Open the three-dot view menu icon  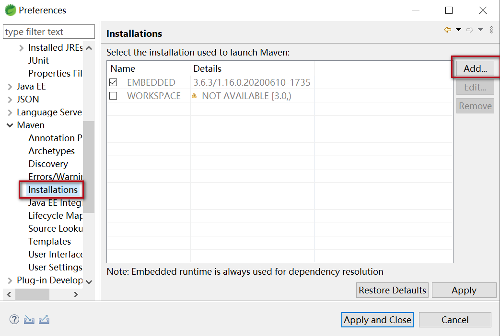pyautogui.click(x=491, y=30)
